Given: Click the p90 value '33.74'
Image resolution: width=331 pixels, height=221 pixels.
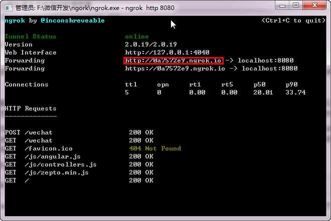Looking at the screenshot, I should tap(295, 92).
